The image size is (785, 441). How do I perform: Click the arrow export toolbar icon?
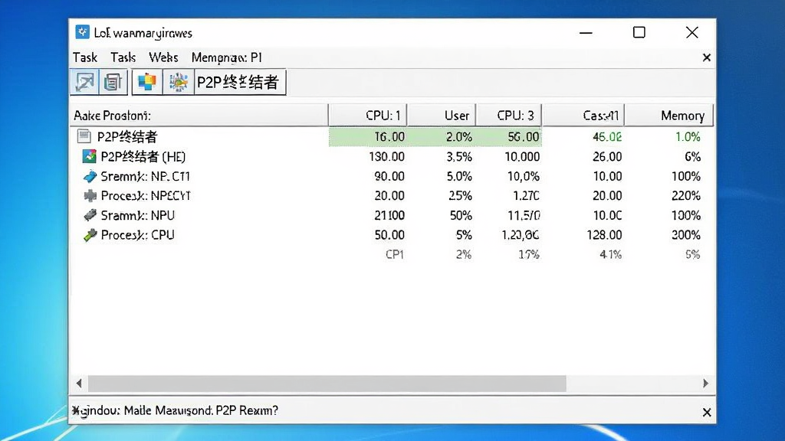(84, 82)
